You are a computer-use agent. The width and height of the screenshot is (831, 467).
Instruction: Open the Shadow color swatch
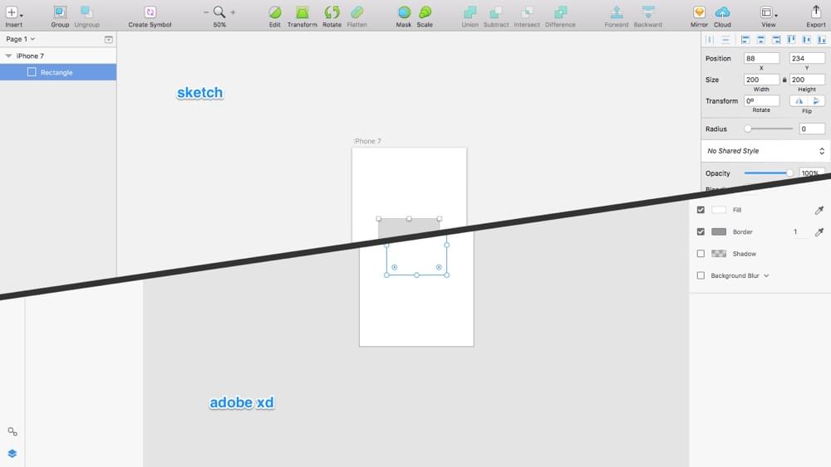(719, 254)
